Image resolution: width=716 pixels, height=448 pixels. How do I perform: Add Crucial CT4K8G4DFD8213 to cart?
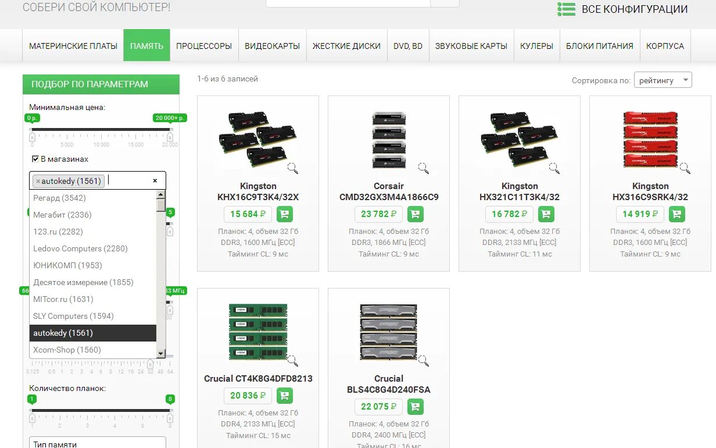tap(285, 396)
